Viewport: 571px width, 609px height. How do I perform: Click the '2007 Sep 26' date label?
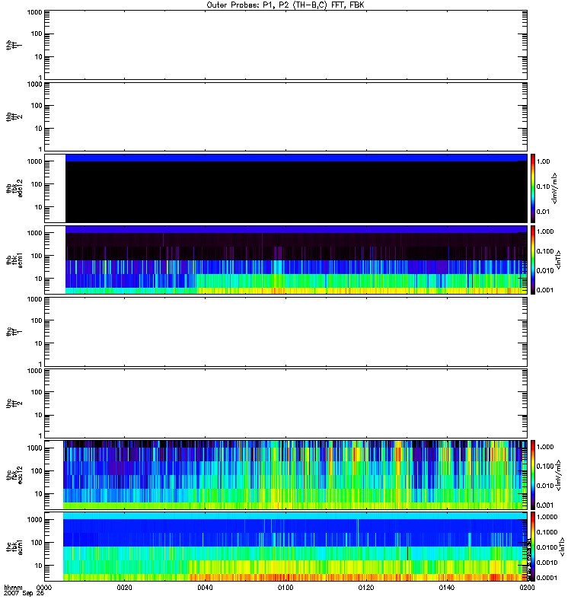[x=24, y=594]
